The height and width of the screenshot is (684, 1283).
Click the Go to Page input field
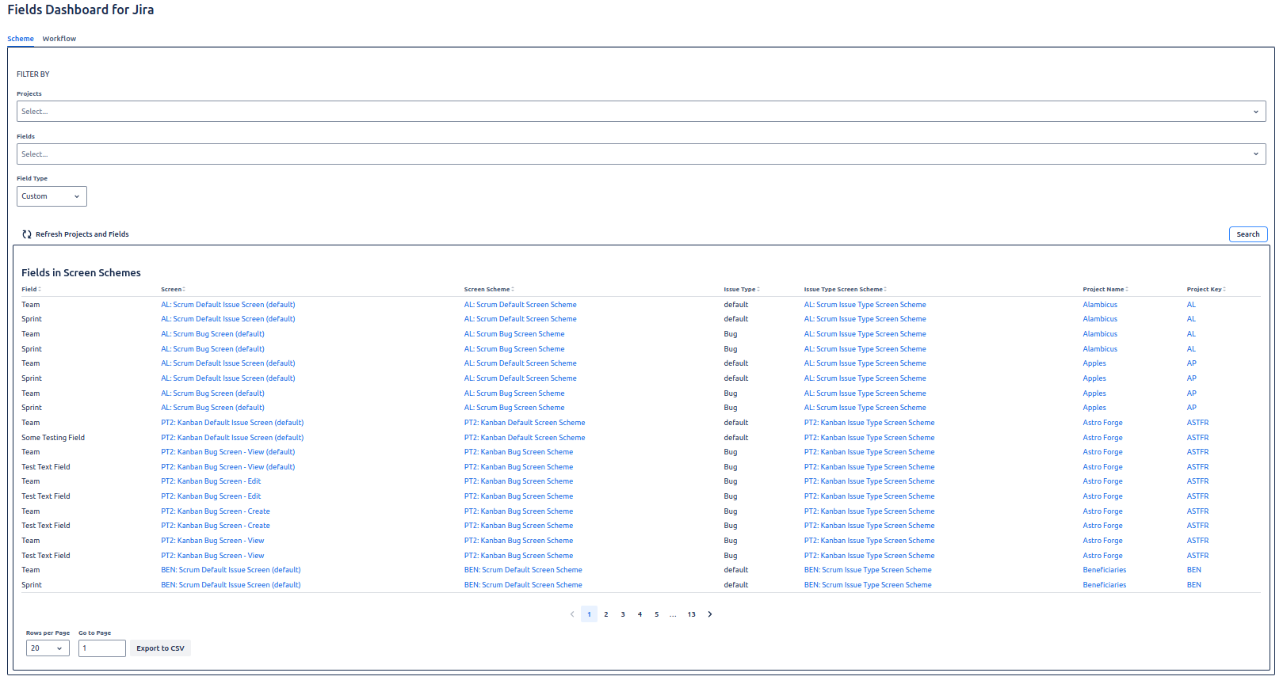coord(102,648)
